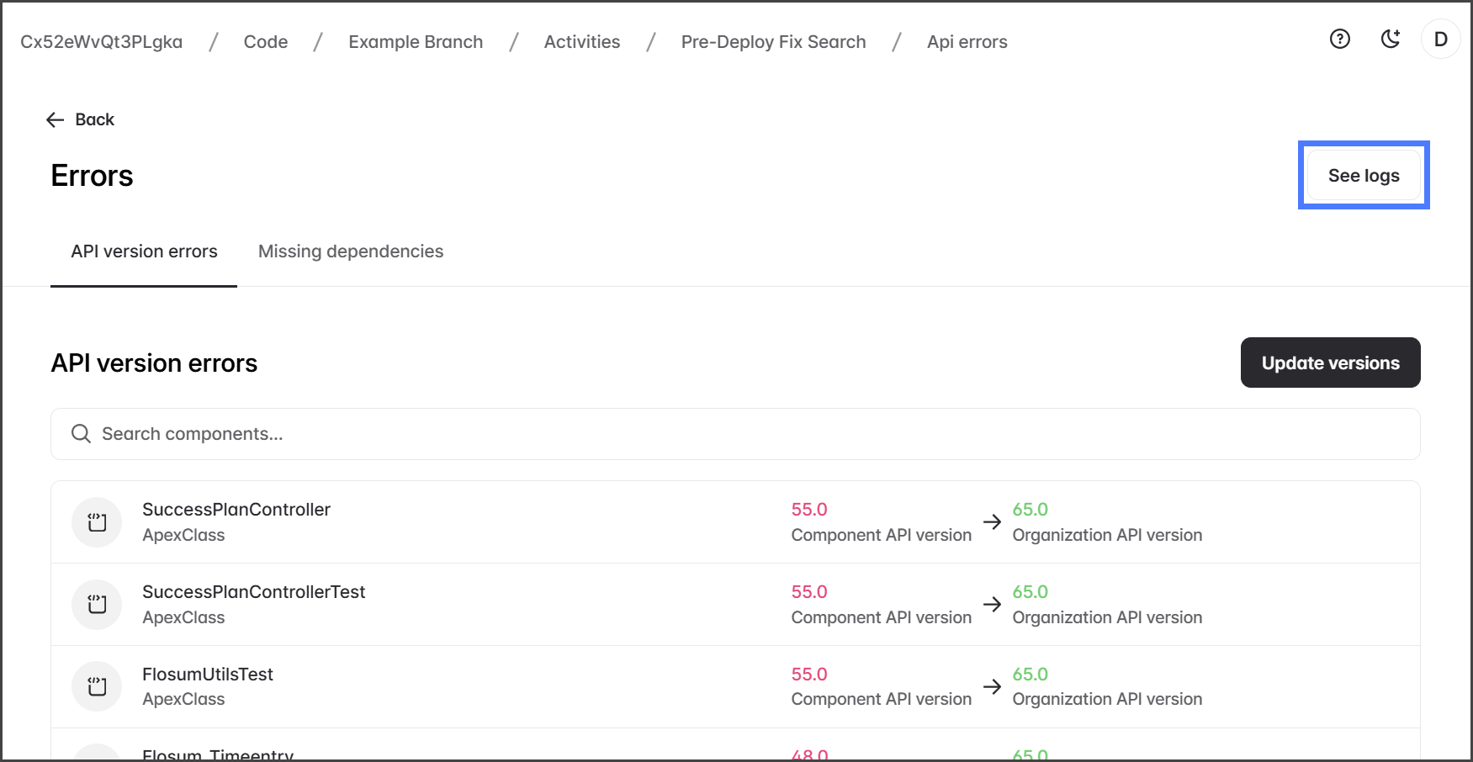Open the help question mark icon

[x=1339, y=39]
